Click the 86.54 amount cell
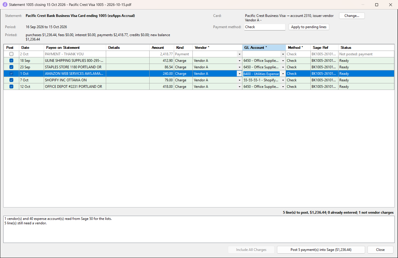This screenshot has height=258, width=398. tap(162, 67)
